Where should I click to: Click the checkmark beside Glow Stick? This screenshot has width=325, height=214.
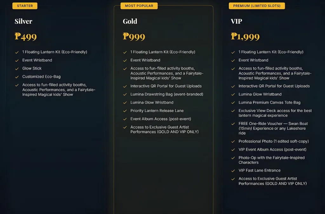(x=17, y=68)
